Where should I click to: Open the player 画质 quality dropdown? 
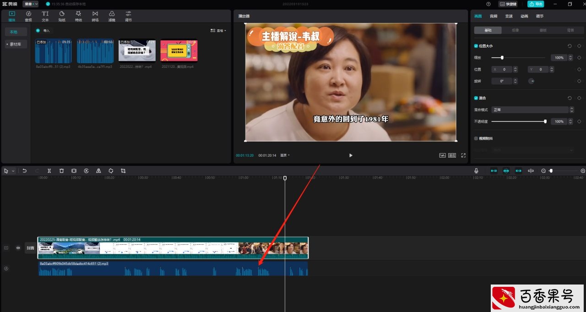tap(285, 155)
